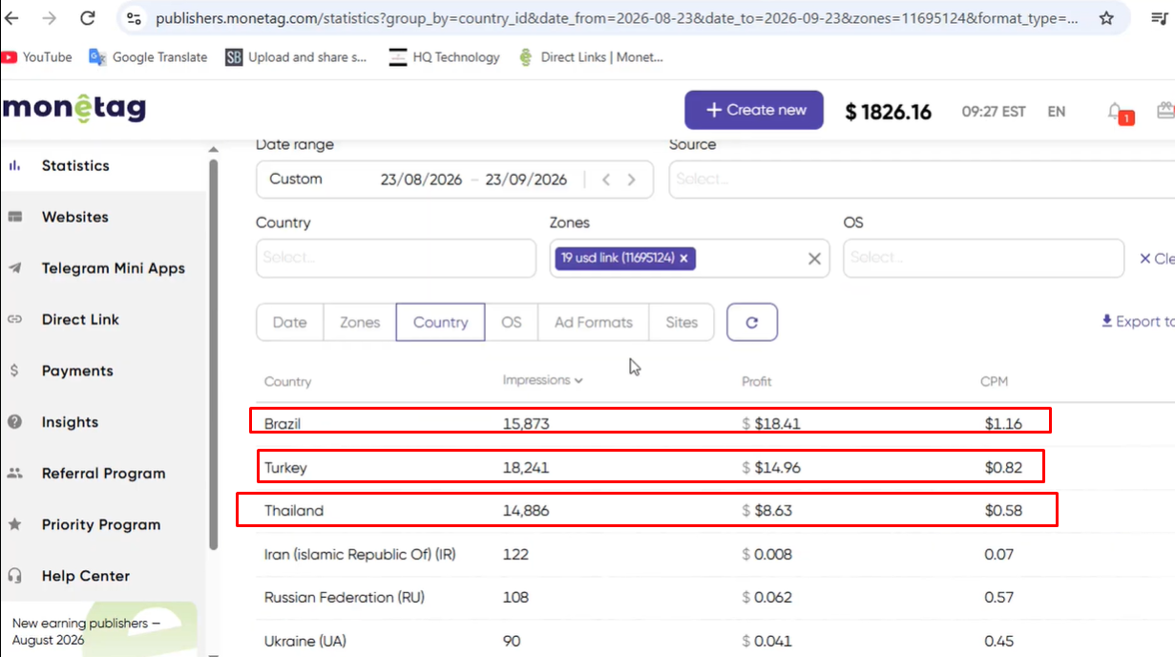Open the Country filter dropdown

click(396, 258)
